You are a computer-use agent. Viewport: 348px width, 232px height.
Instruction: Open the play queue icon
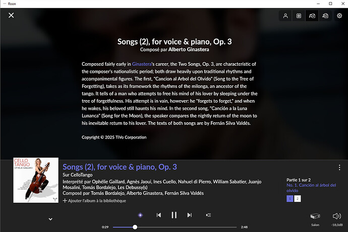(x=208, y=215)
